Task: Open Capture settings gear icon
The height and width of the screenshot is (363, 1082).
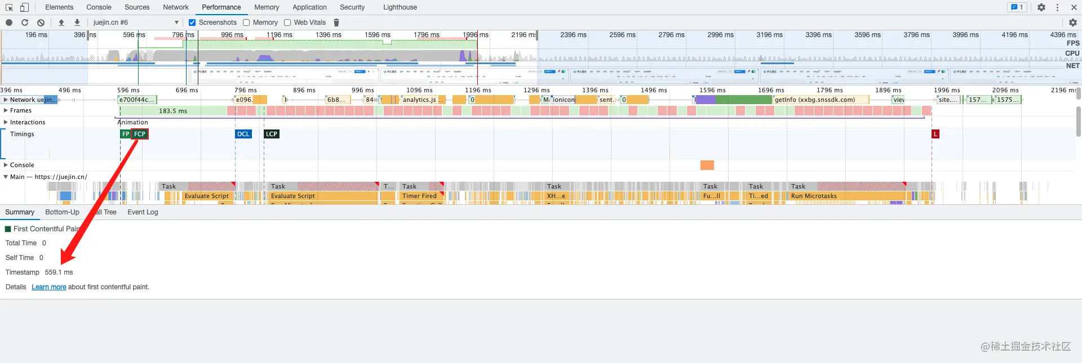Action: 1072,23
